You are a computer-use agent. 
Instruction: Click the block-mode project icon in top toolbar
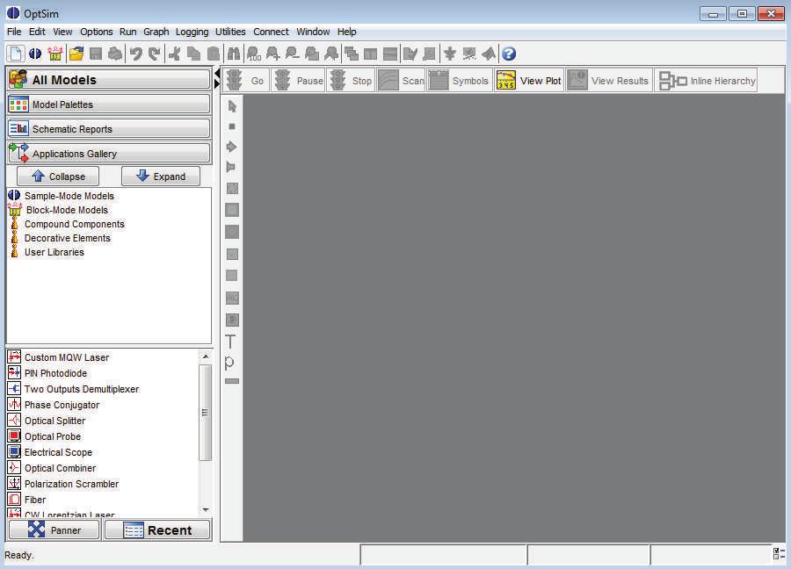point(55,54)
